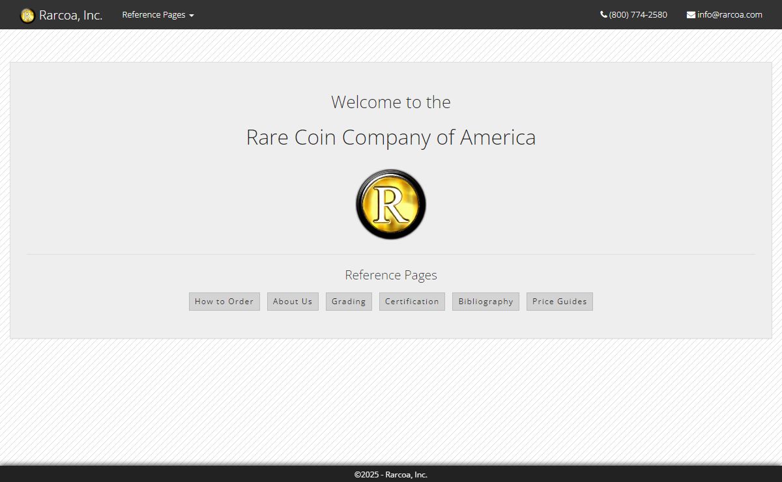Click the envelope email icon
The width and height of the screenshot is (782, 482).
click(x=691, y=15)
